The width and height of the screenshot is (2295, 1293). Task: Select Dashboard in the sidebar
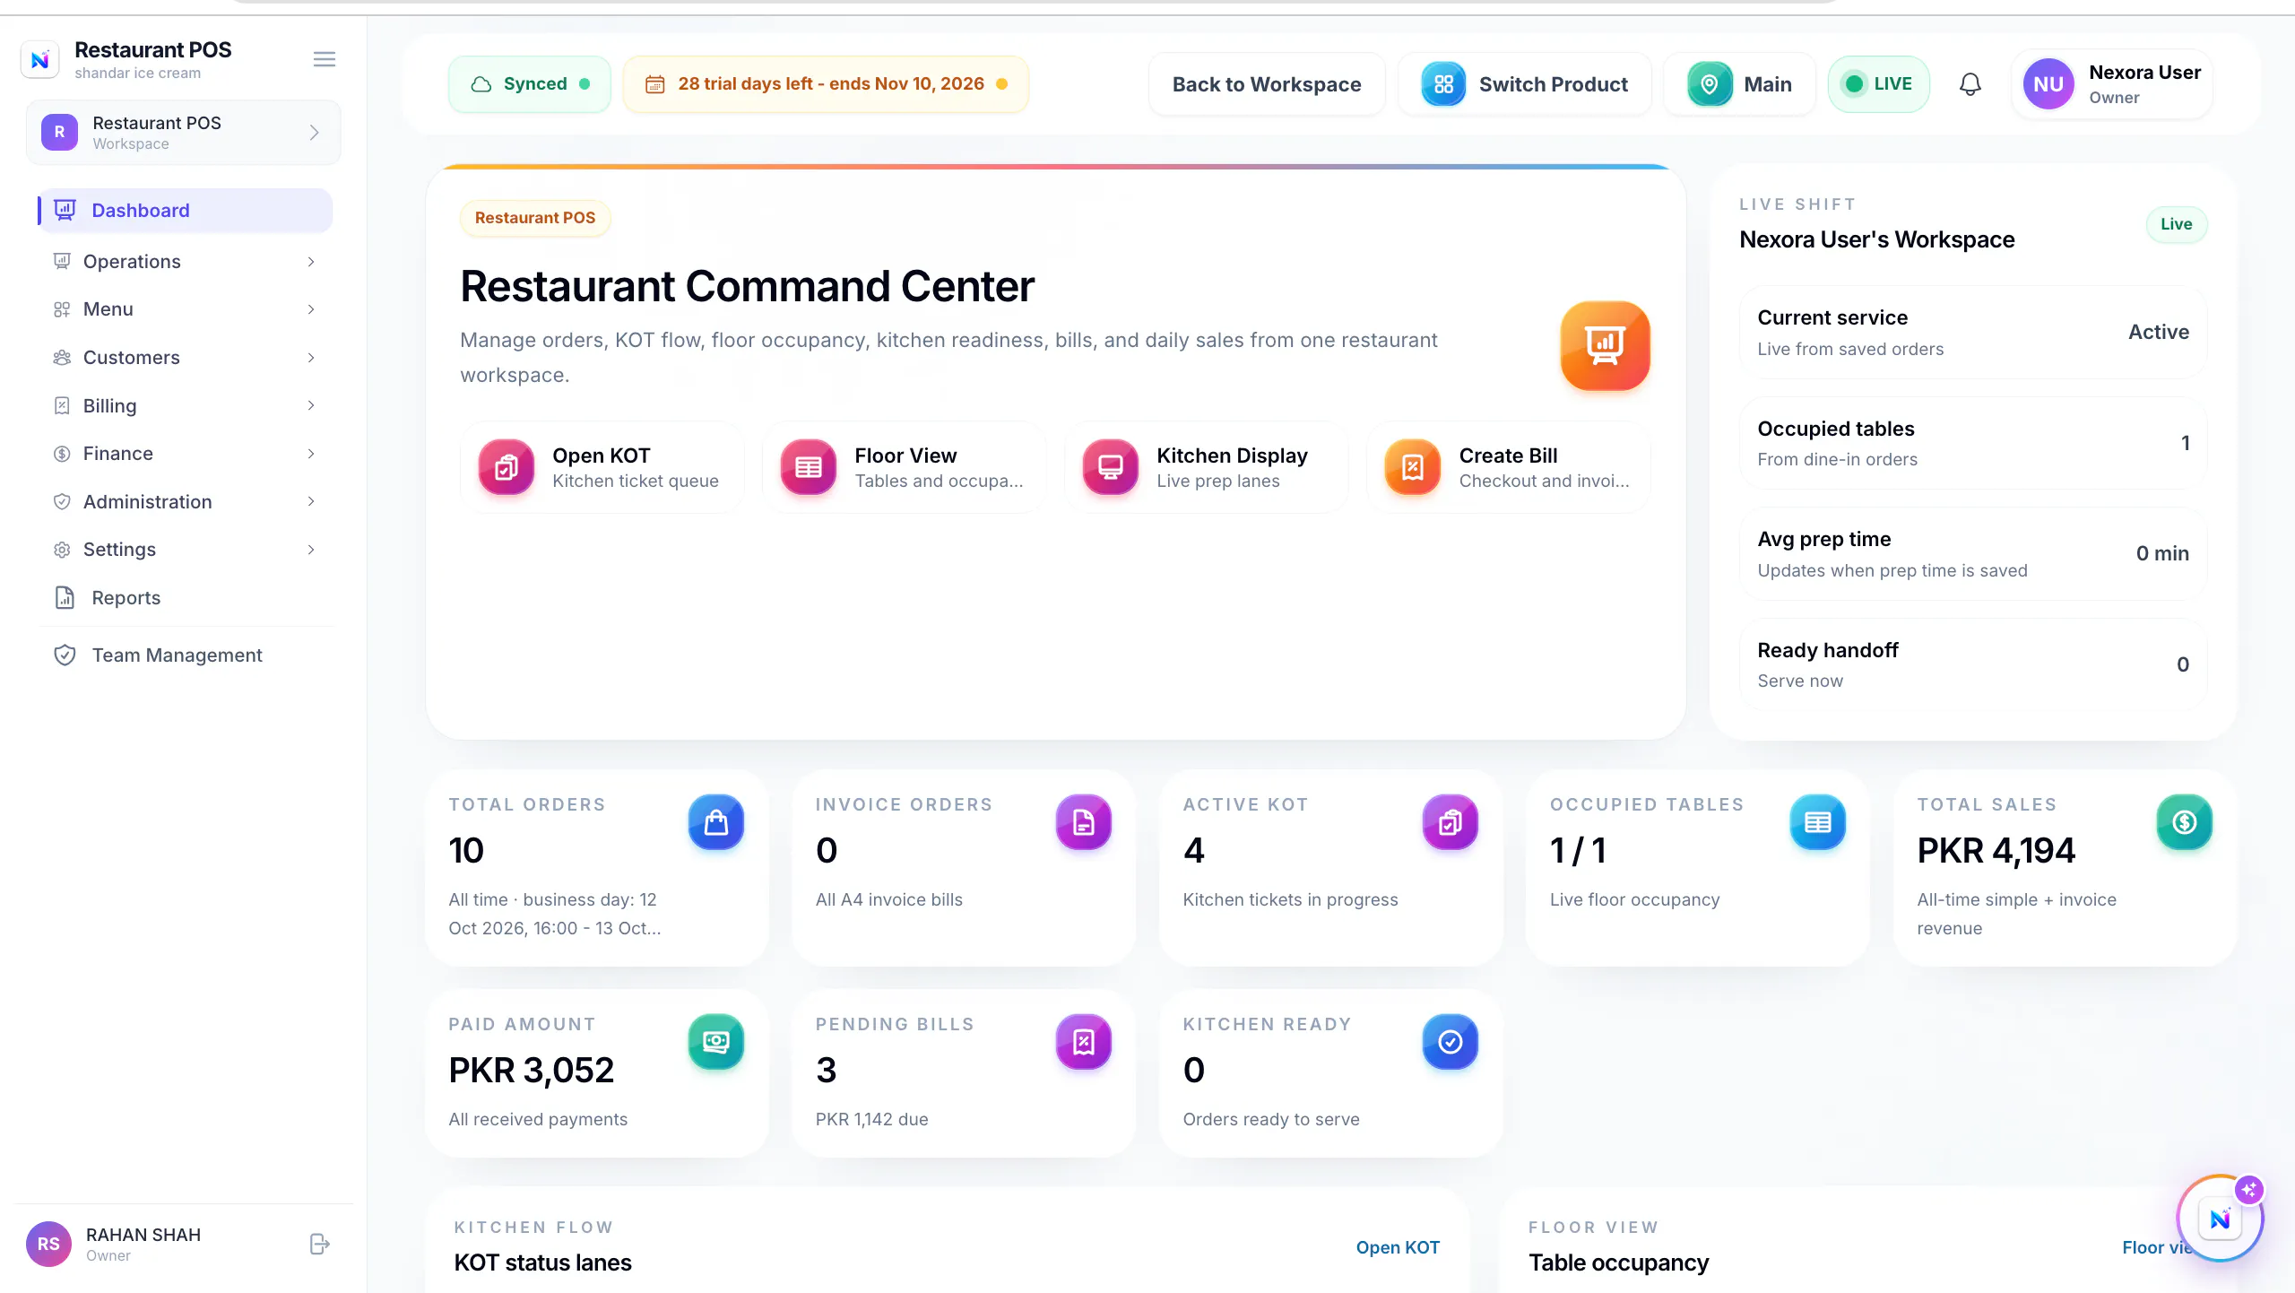tap(184, 211)
